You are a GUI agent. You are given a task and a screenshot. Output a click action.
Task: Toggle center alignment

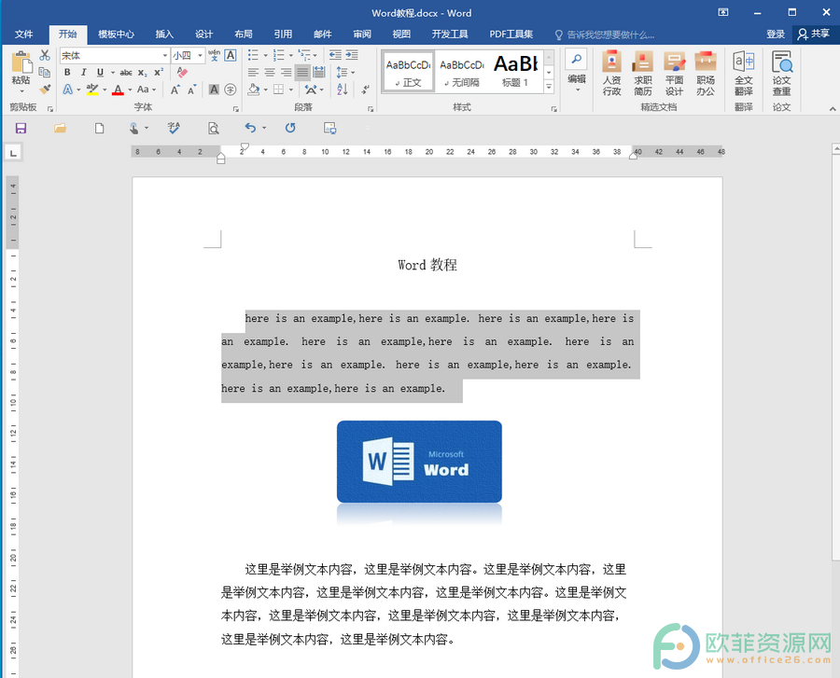[270, 72]
